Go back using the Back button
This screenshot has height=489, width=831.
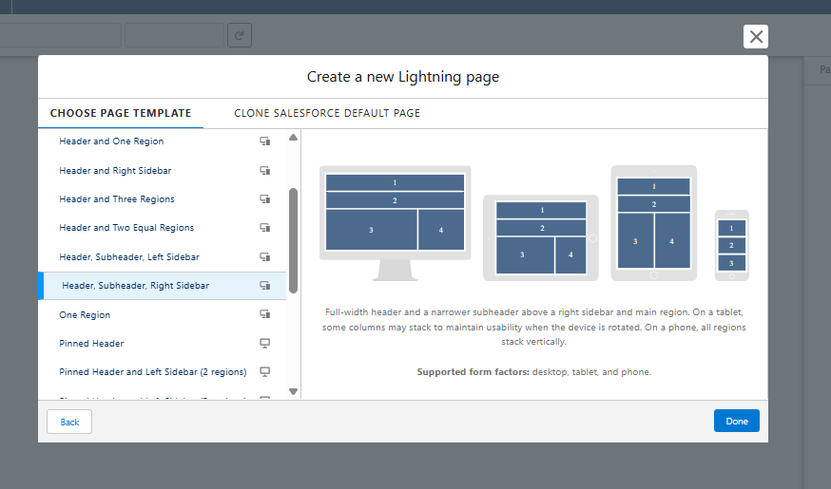pyautogui.click(x=69, y=422)
